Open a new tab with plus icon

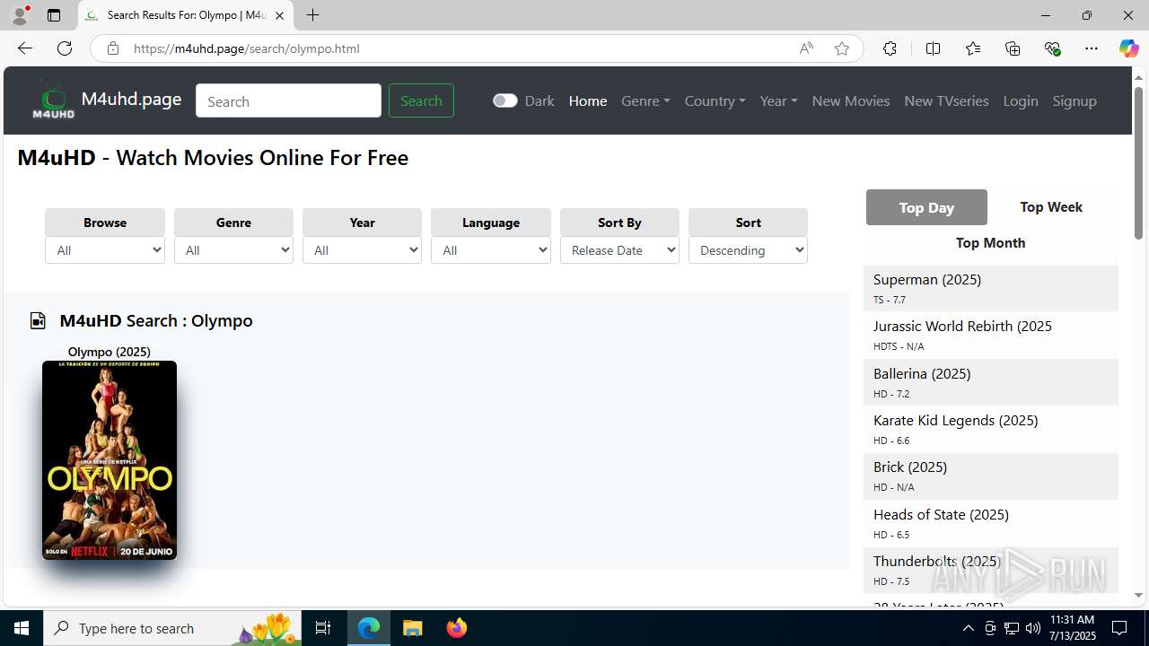[312, 15]
